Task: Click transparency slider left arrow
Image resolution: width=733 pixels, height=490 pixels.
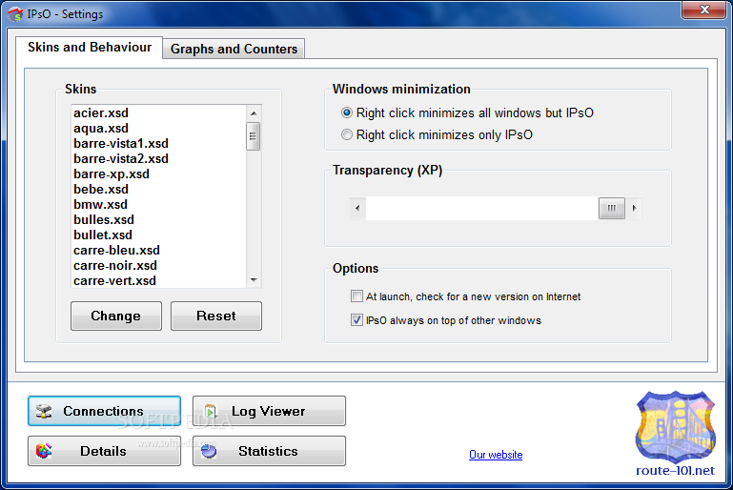Action: coord(357,208)
